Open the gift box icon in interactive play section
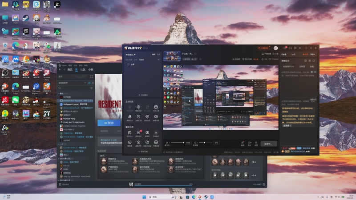 pos(156,107)
